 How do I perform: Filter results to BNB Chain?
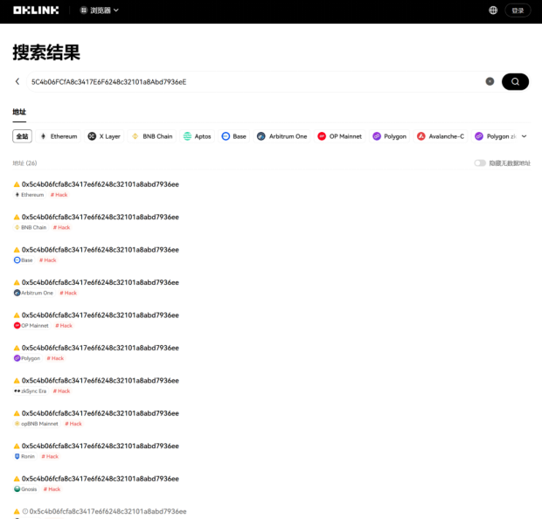(x=152, y=136)
